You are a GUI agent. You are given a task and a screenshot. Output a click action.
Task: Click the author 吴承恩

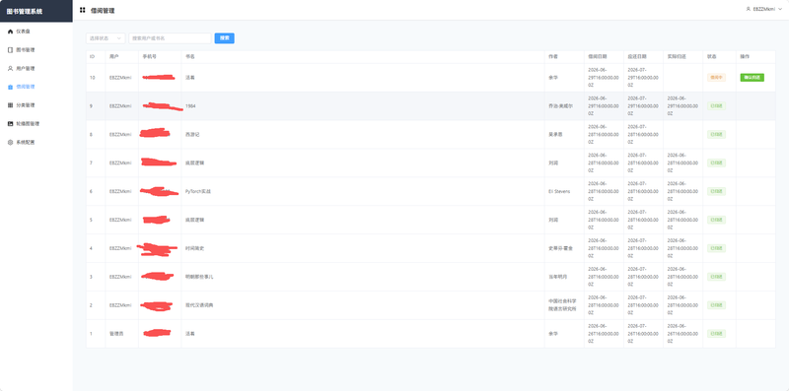pos(555,135)
